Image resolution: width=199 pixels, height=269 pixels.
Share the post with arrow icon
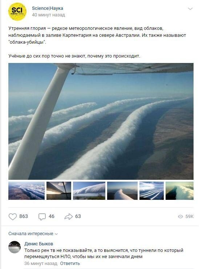click(x=68, y=217)
